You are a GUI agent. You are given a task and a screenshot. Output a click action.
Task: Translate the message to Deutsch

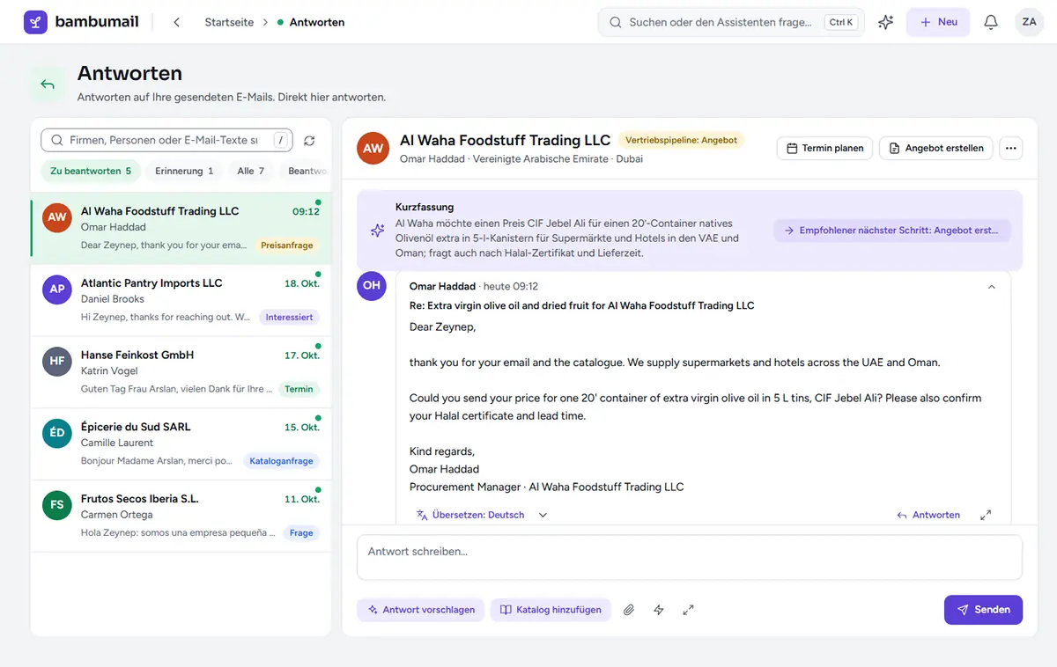[x=470, y=515]
